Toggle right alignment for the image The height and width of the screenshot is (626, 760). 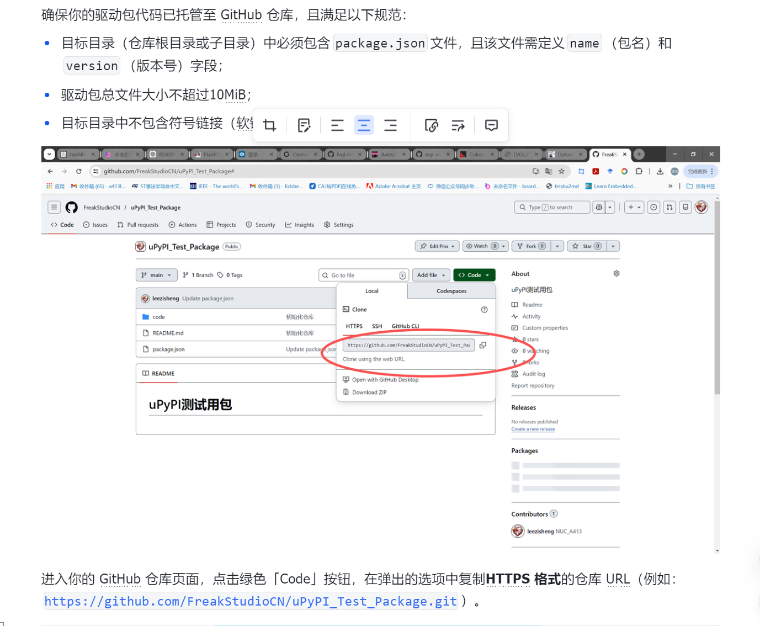(x=390, y=125)
